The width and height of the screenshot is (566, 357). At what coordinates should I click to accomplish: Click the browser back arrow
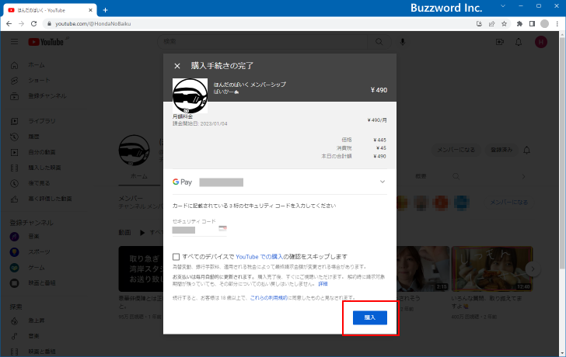click(x=9, y=24)
